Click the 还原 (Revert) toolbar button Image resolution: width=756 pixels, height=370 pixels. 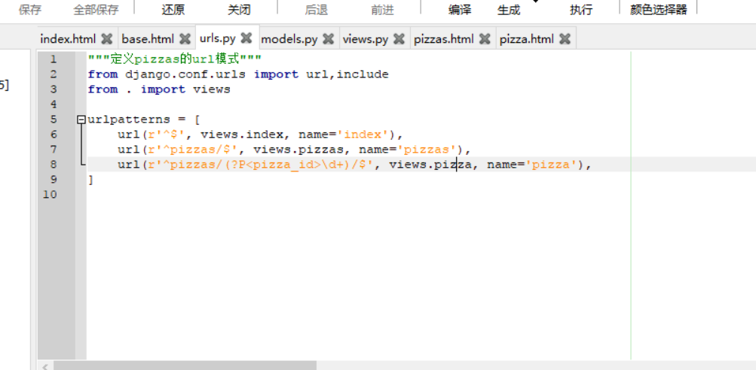173,10
